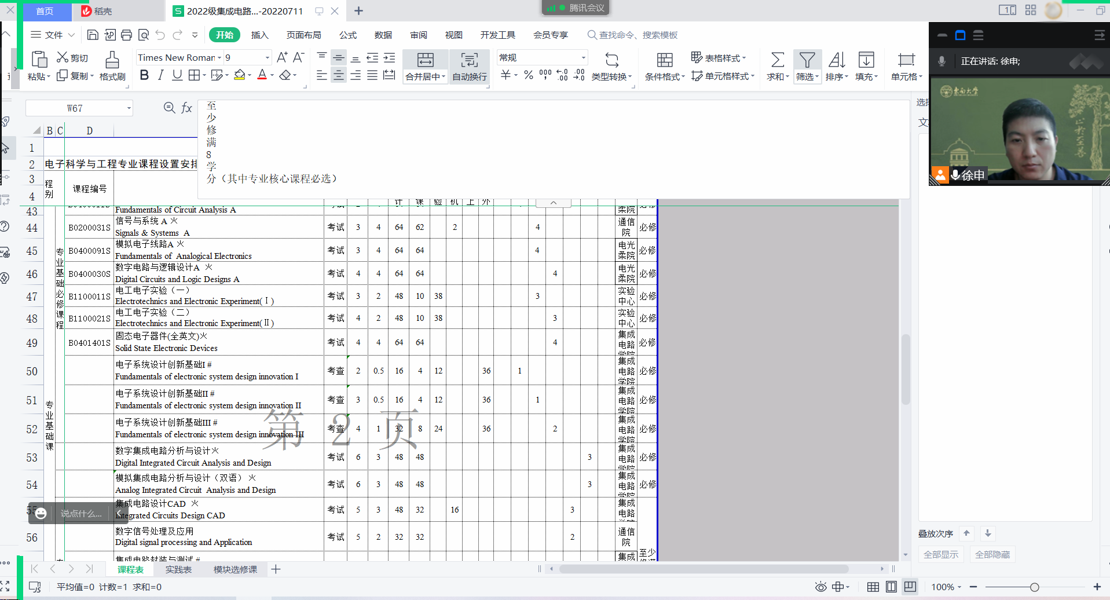1110x600 pixels.
Task: Click the insert function fx icon
Action: coord(186,108)
